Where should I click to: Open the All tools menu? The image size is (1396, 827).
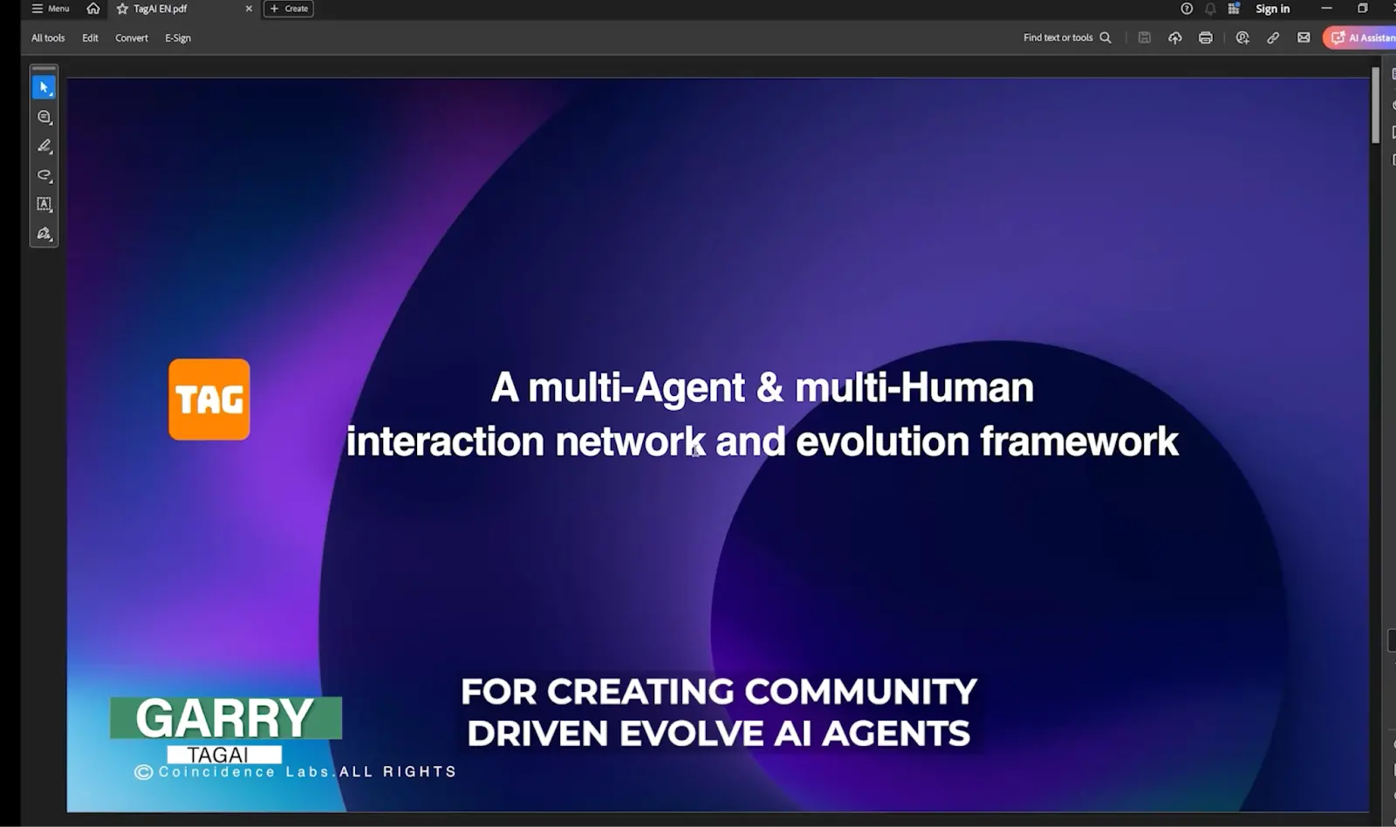click(x=48, y=38)
